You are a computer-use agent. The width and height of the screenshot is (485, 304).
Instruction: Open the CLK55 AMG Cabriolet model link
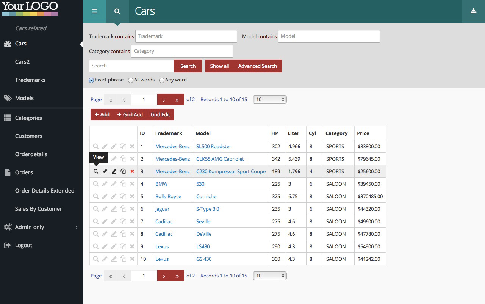(220, 159)
